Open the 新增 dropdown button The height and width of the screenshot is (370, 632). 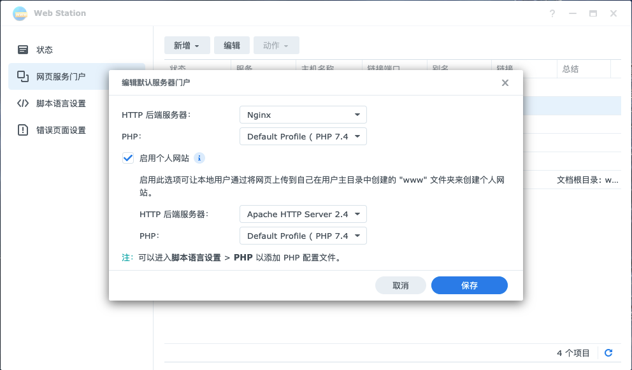tap(187, 45)
